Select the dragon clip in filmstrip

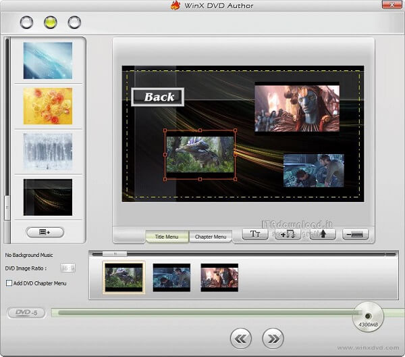click(x=124, y=277)
